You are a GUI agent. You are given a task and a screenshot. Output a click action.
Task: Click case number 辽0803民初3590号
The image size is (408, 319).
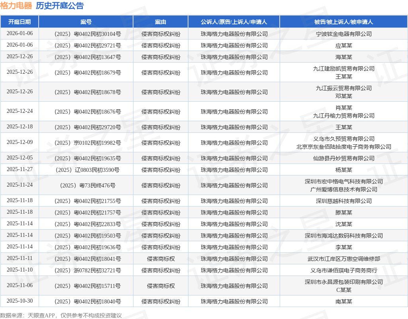[x=97, y=170]
